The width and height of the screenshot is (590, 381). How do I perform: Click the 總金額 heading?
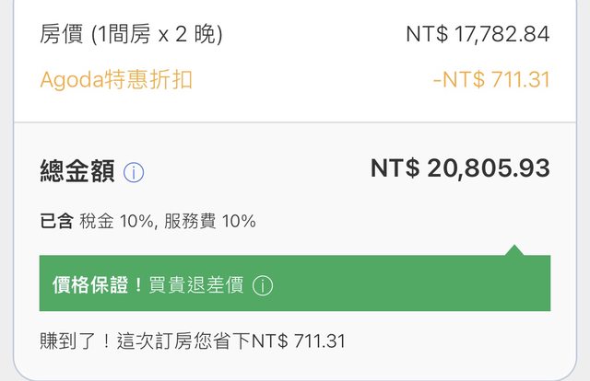tap(77, 171)
